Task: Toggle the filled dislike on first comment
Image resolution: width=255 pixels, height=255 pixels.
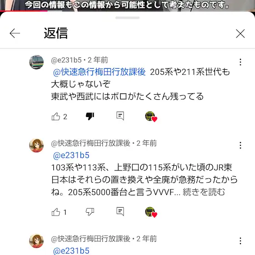Action: (x=90, y=117)
